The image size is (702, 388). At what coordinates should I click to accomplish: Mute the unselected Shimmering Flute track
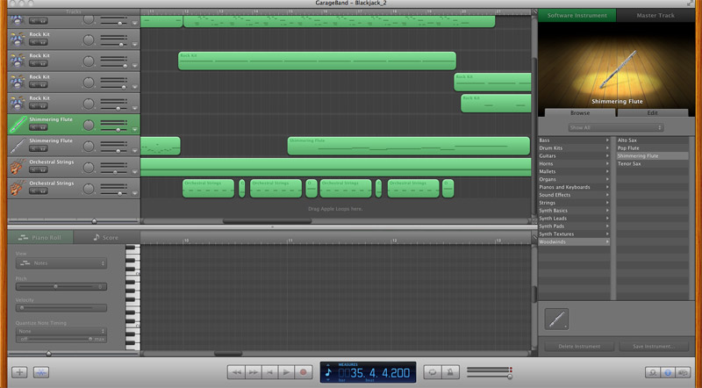click(33, 148)
